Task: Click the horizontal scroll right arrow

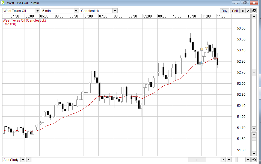Action: (x=223, y=160)
